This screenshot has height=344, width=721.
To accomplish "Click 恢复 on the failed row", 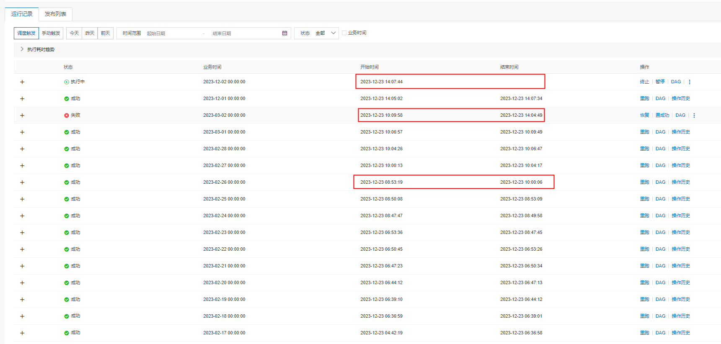I will [x=644, y=116].
